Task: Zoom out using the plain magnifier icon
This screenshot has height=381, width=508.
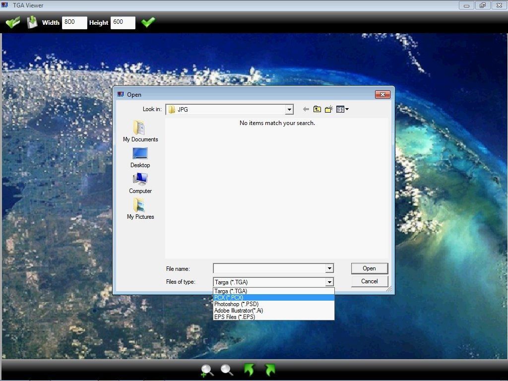Action: point(227,370)
